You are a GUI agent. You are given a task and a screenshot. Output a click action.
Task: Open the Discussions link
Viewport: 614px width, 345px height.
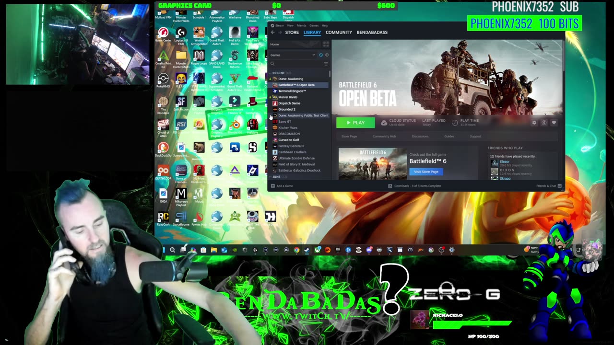tap(420, 137)
